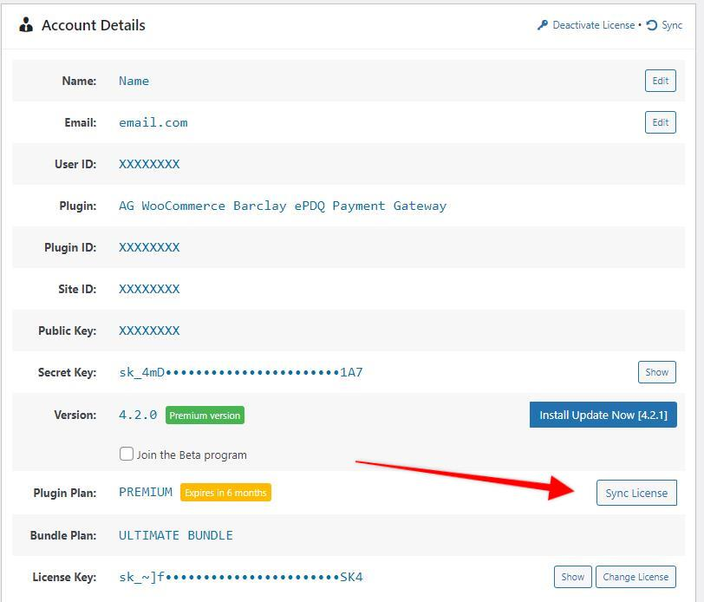704x602 pixels.
Task: Enable Join the Beta program checkbox
Action: (127, 454)
